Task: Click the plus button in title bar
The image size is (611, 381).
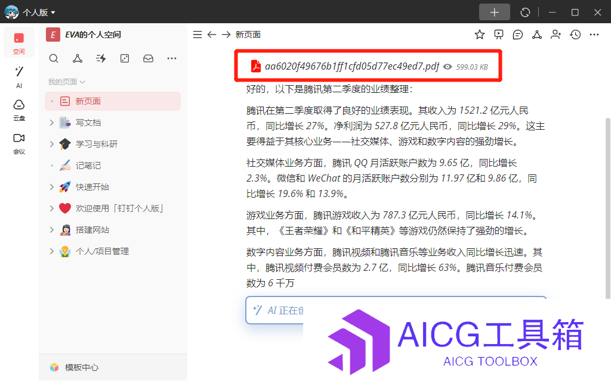Action: click(494, 13)
